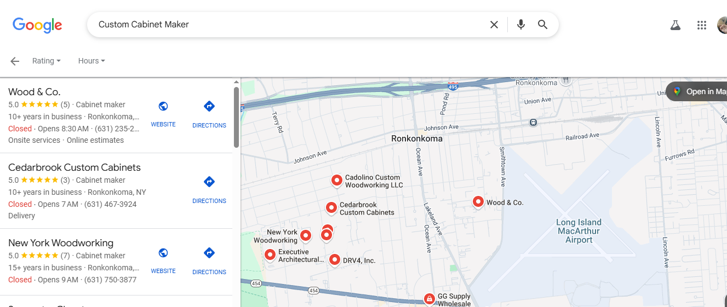The height and width of the screenshot is (307, 727).
Task: Open Cedarbrook Custom Cabinets listing title
Action: point(75,167)
